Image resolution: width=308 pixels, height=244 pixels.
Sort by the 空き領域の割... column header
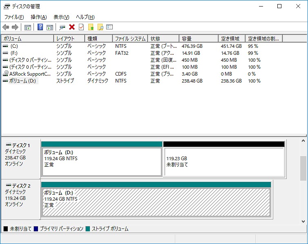264,39
